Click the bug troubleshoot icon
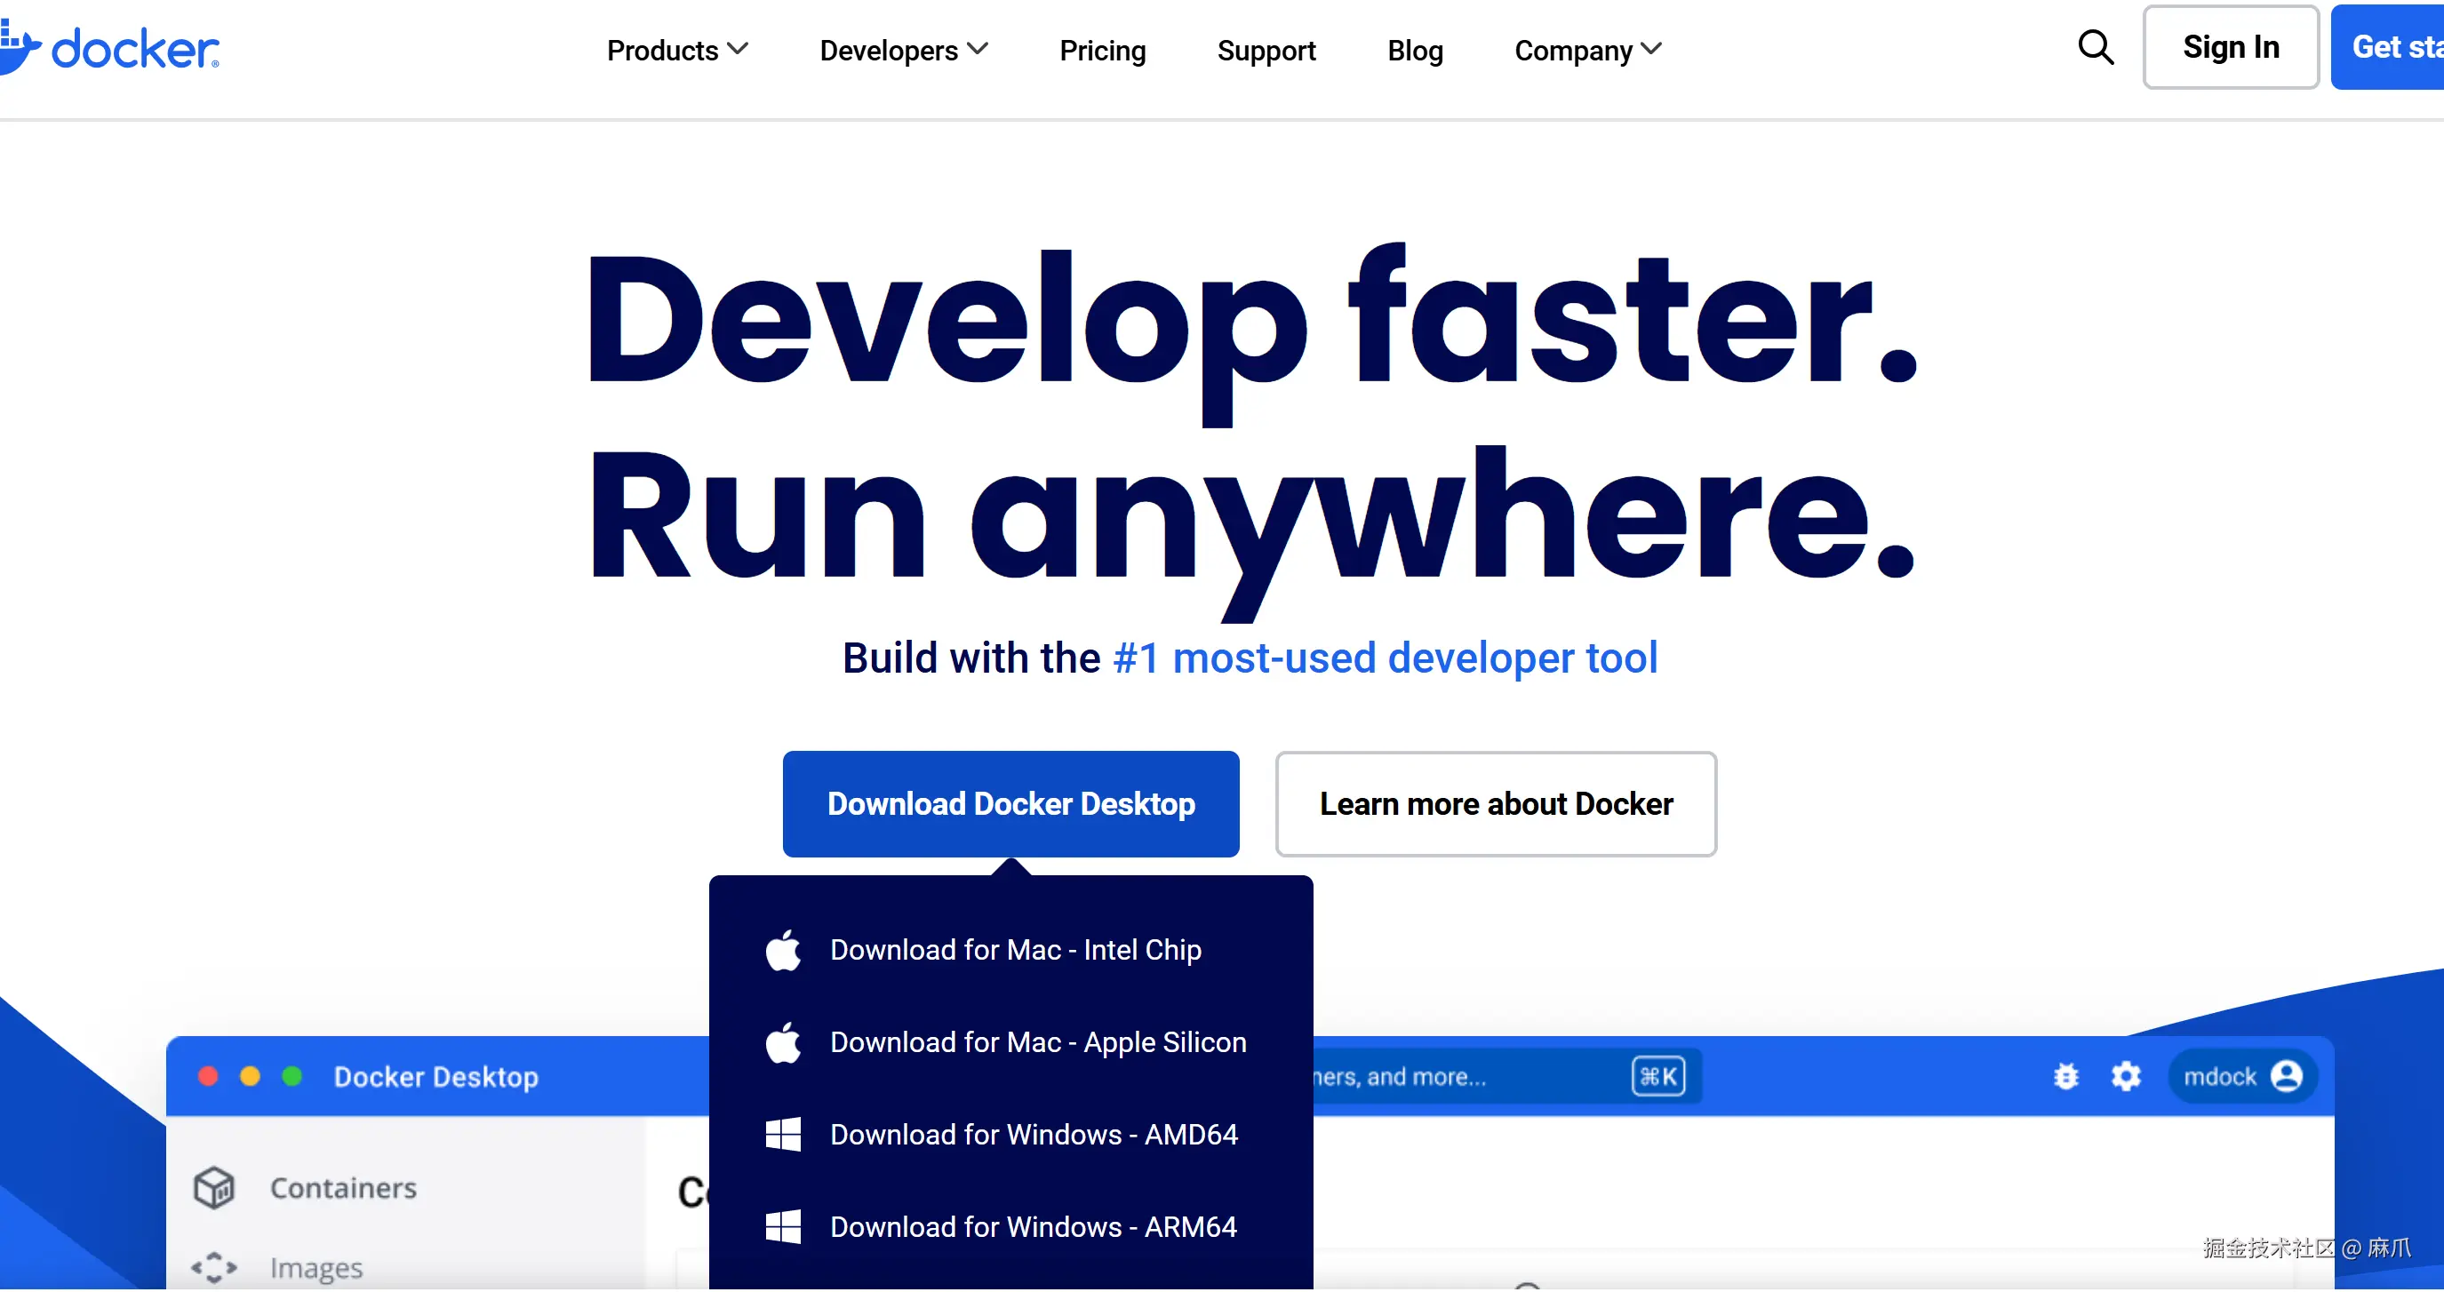 pos(2065,1076)
